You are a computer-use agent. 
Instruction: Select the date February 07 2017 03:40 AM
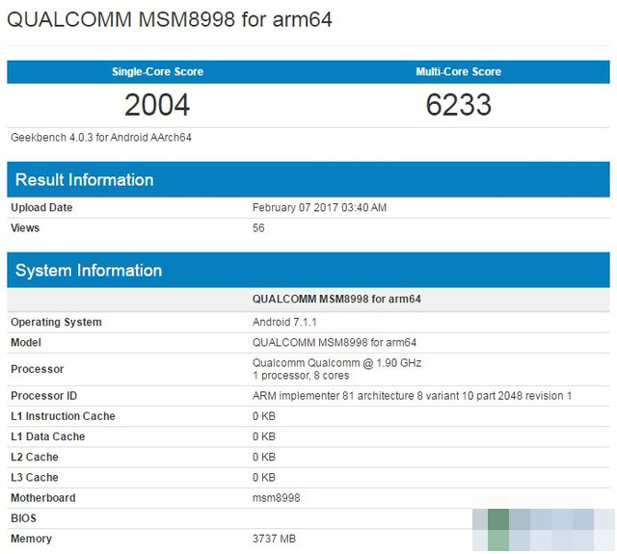pos(319,207)
